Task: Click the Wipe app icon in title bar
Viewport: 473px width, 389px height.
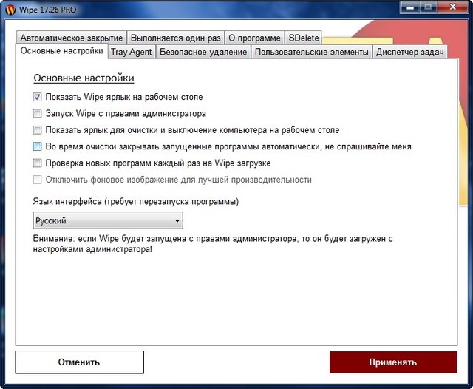Action: (10, 10)
